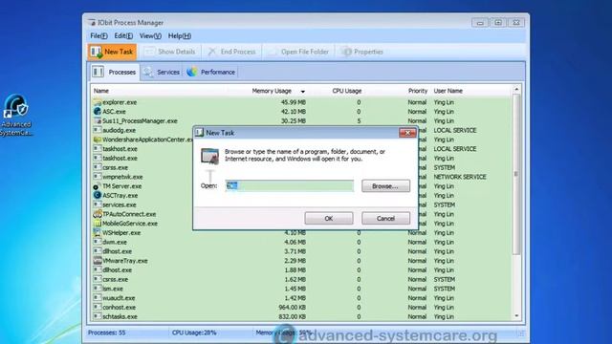Switch to the Services tab
Viewport: 612px width, 344px height.
point(162,73)
